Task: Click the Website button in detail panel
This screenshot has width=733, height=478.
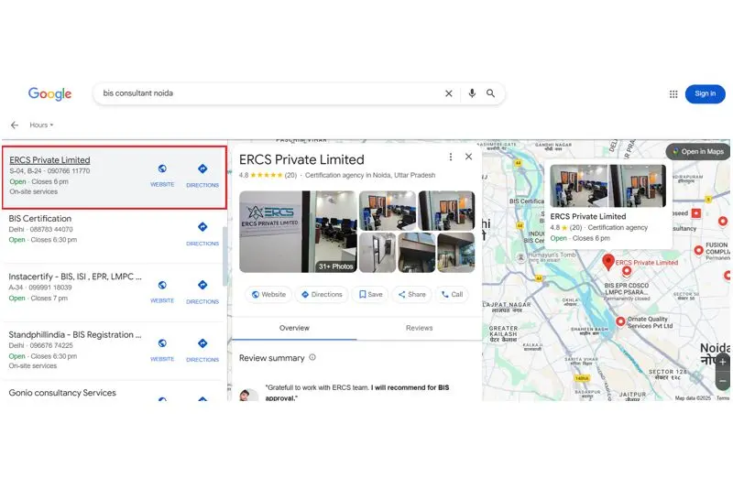Action: 268,294
